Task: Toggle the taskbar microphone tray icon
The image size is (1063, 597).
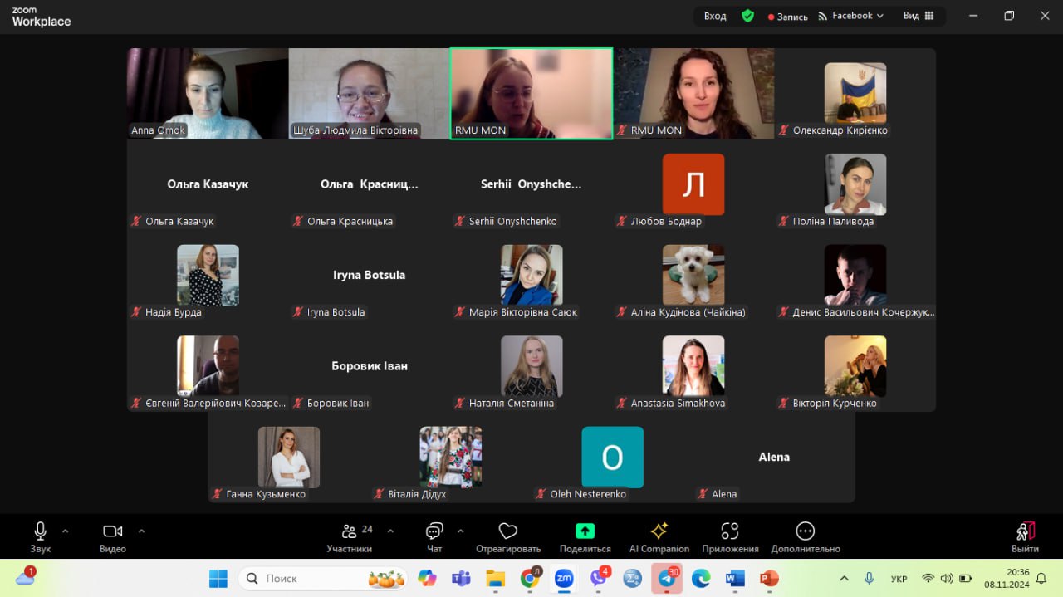Action: (x=870, y=578)
